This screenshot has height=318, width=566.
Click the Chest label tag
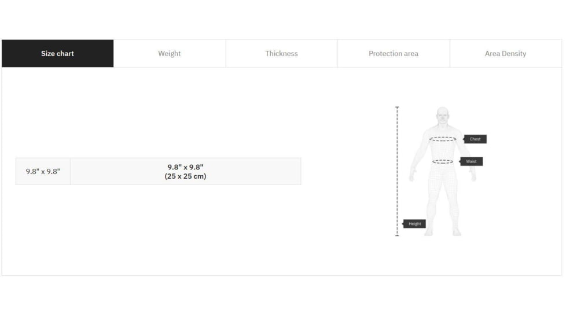tap(475, 139)
